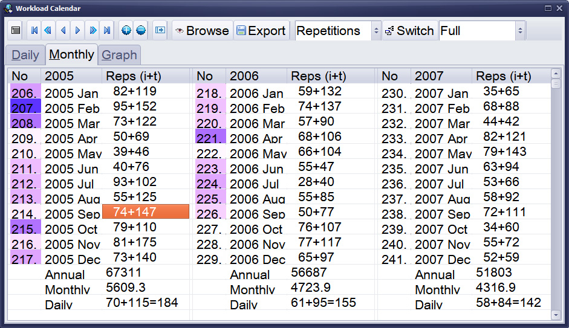Click the double-left rewind arrow

(48, 31)
